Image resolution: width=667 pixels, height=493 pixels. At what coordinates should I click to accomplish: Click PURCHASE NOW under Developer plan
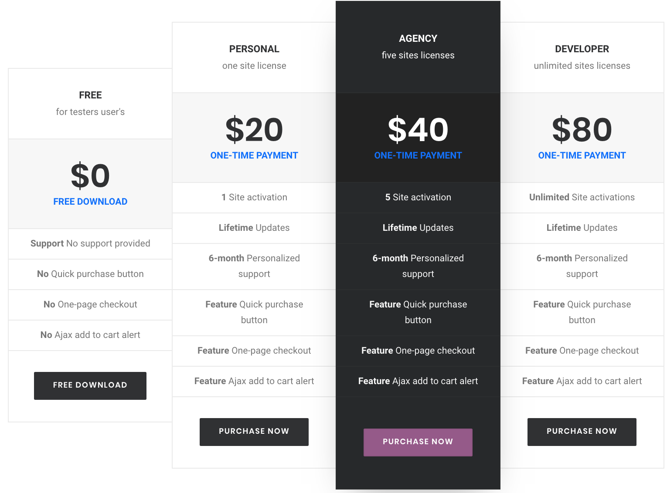click(582, 432)
